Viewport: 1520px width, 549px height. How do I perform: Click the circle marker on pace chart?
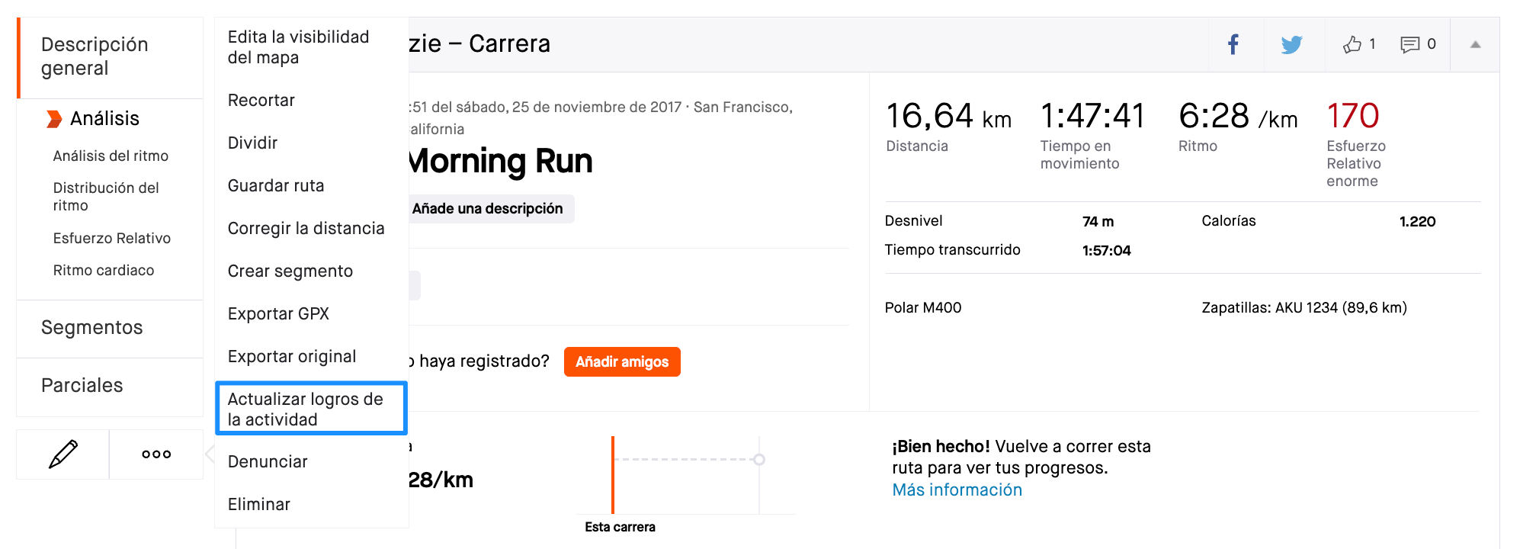coord(758,459)
